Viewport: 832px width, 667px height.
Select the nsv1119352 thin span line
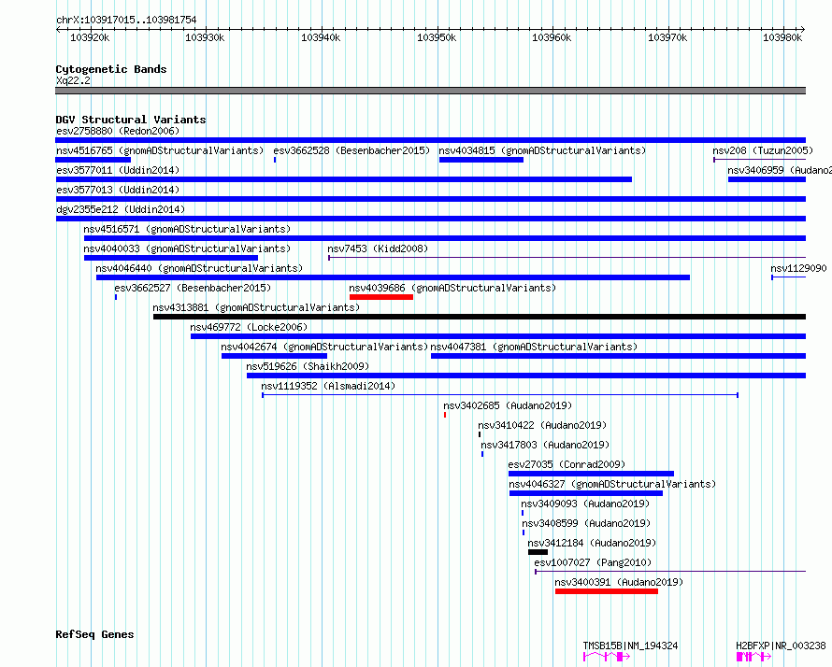click(500, 395)
